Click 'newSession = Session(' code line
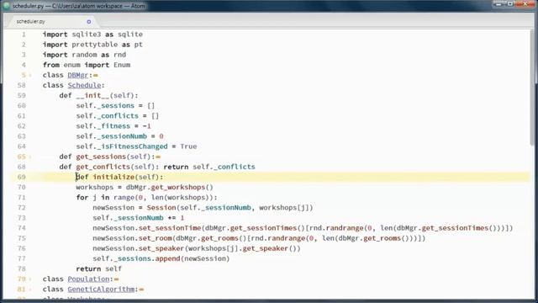The image size is (538, 303). coord(203,208)
